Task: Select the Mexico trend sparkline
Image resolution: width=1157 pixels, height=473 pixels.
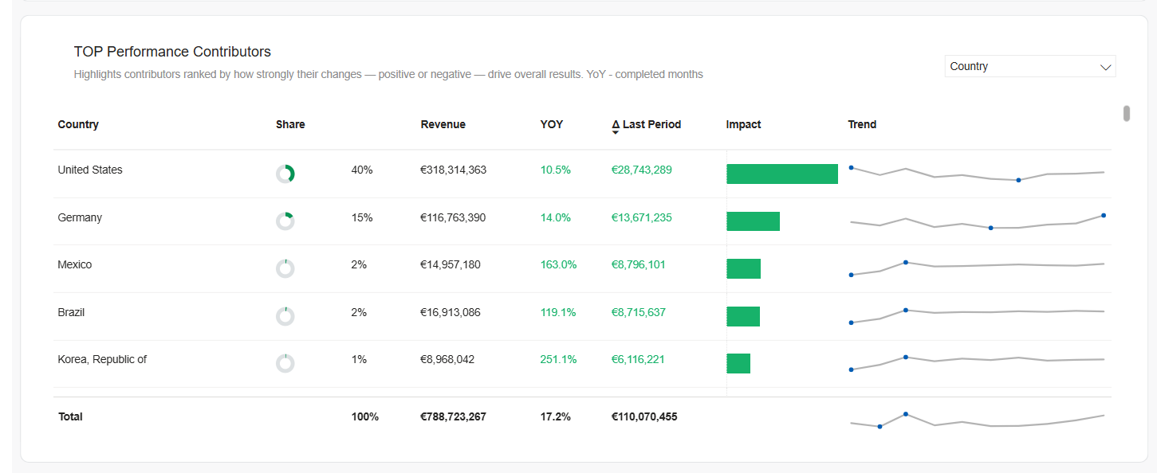Action: click(x=977, y=267)
